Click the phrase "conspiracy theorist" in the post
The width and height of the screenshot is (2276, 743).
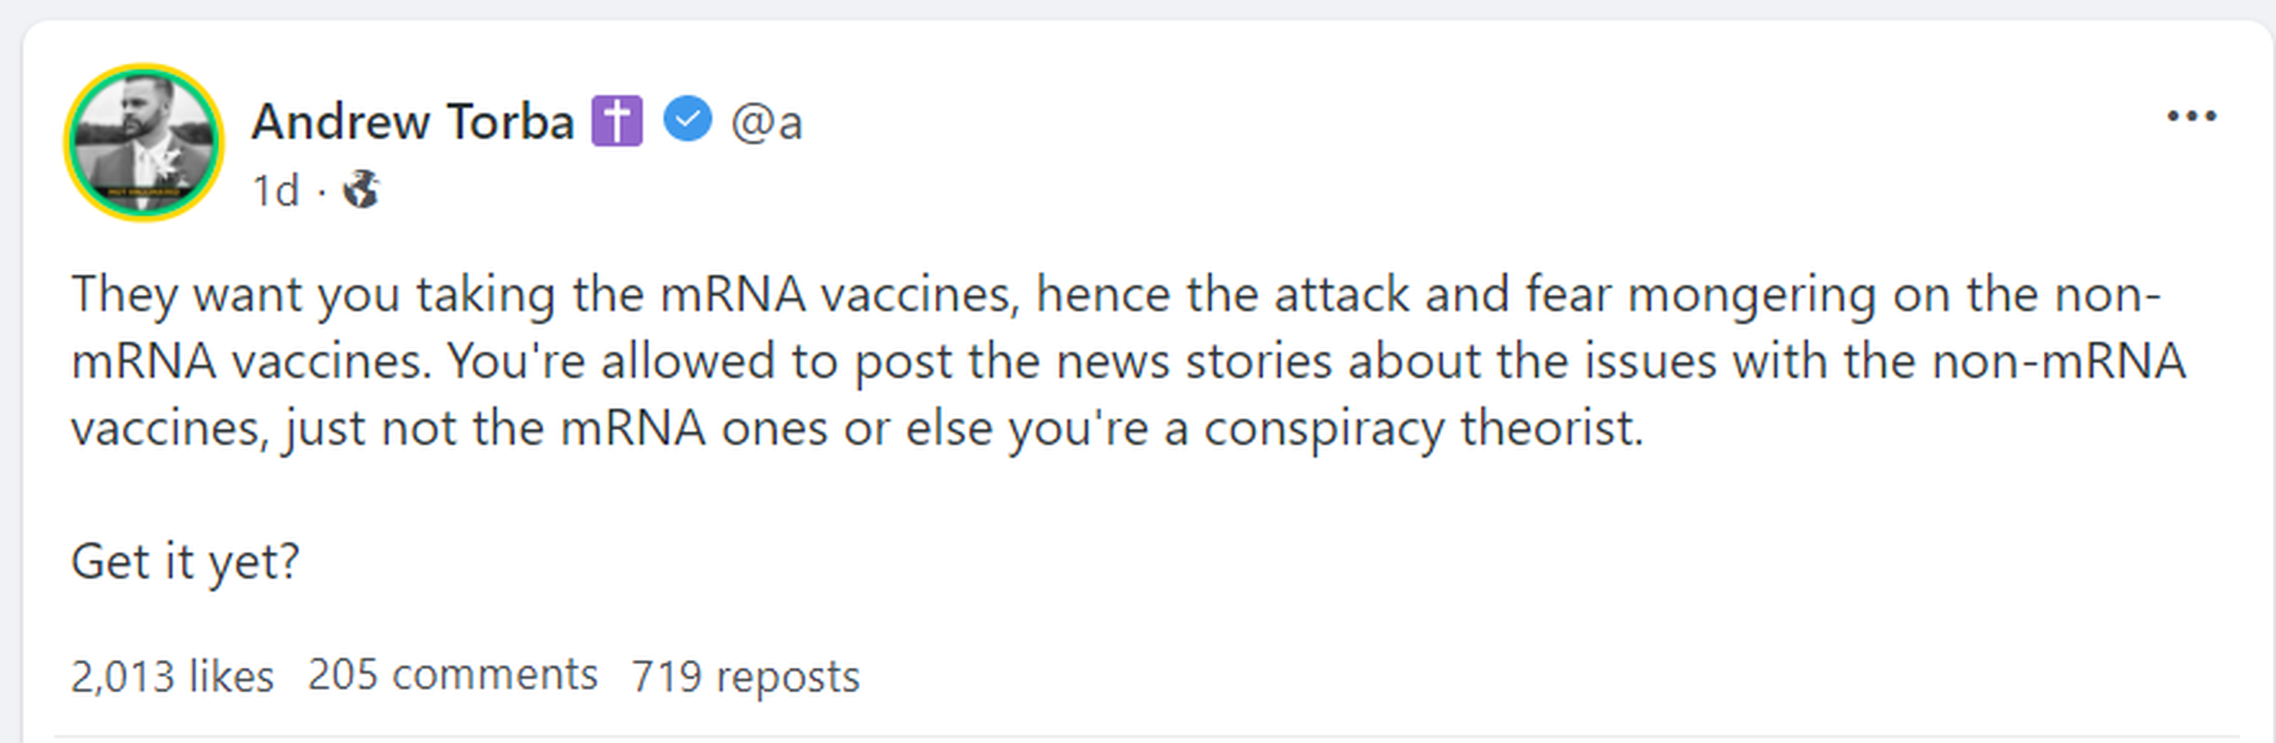[x=1423, y=429]
